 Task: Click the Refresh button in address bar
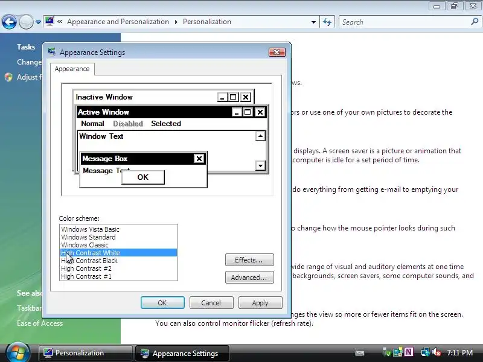point(327,22)
